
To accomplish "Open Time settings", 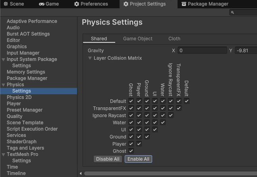I will click(12, 167).
